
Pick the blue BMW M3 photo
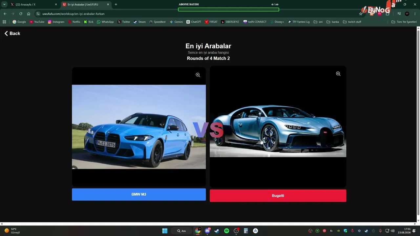[139, 127]
